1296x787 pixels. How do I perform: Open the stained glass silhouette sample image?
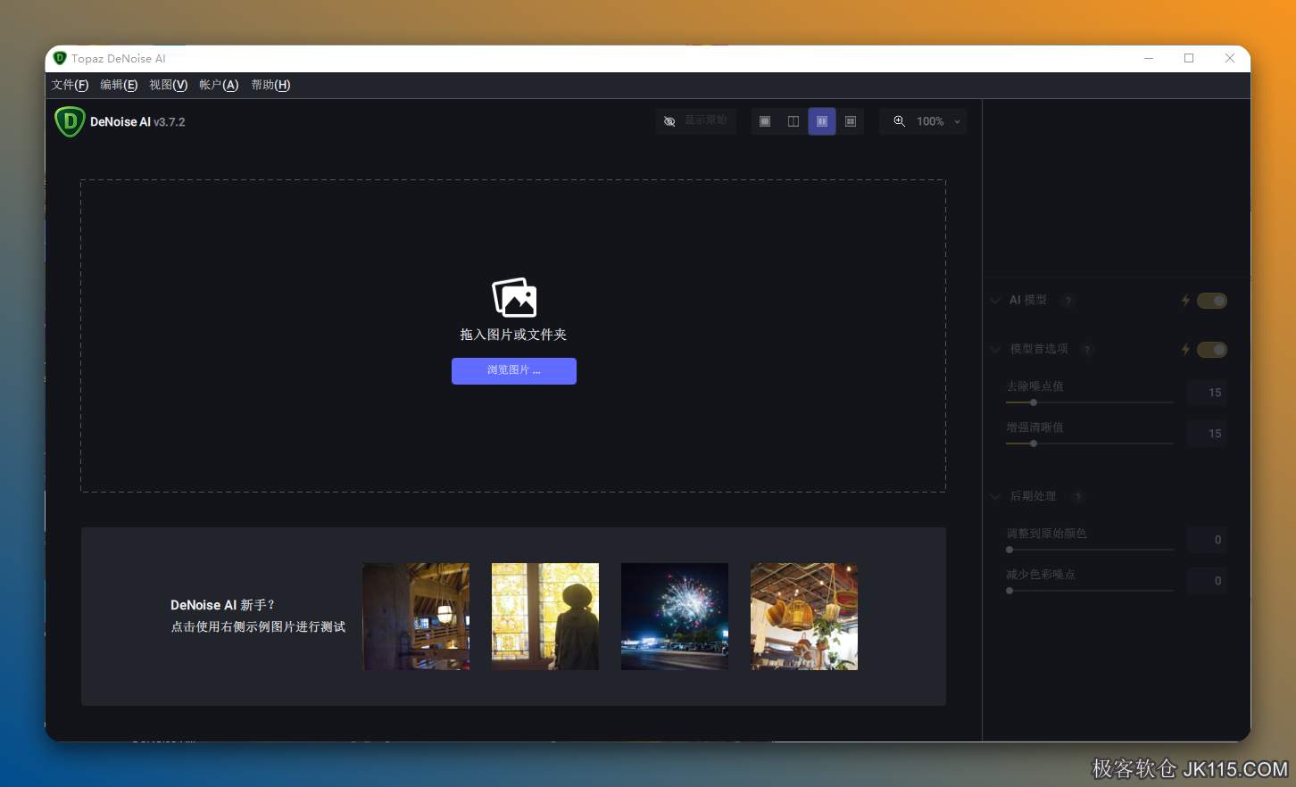click(545, 617)
